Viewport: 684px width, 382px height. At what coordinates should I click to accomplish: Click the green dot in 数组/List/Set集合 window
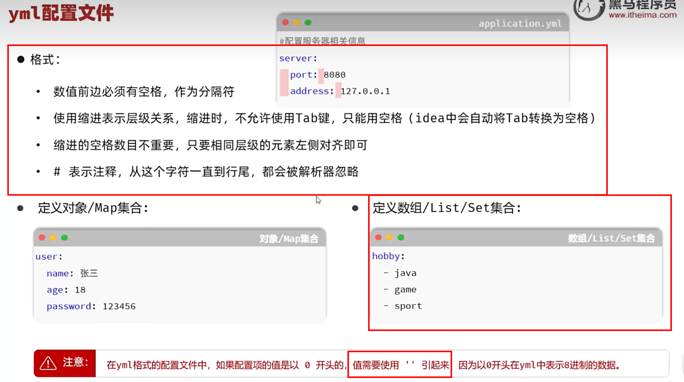401,237
